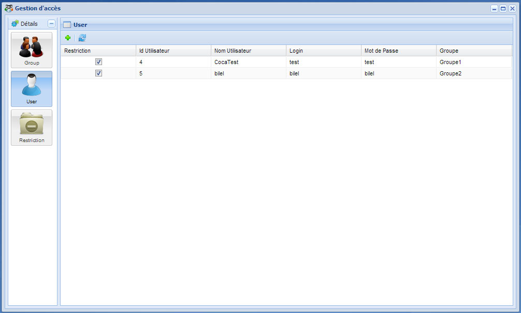Click the Détails gear icon
Image resolution: width=521 pixels, height=313 pixels.
(15, 24)
